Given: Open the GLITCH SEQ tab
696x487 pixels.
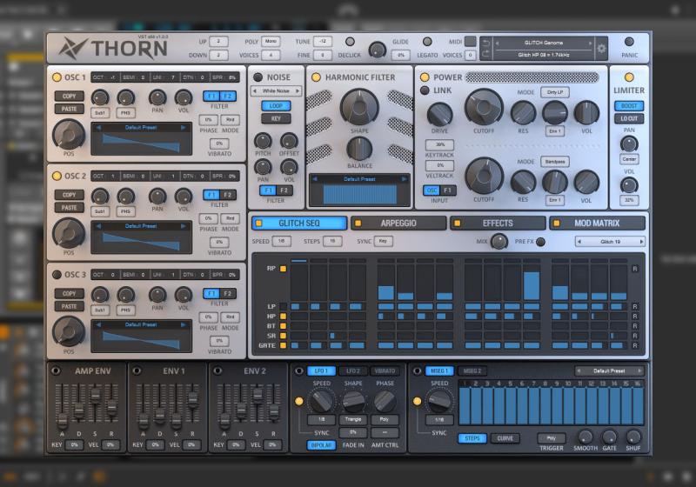Looking at the screenshot, I should point(299,223).
